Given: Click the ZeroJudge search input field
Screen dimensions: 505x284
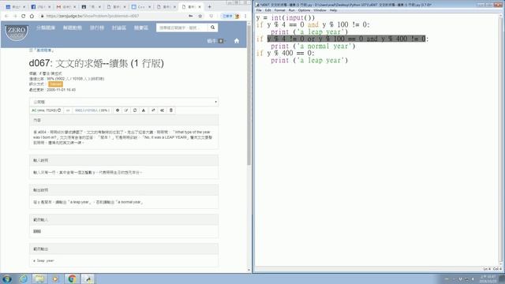Looking at the screenshot, I should 182,28.
